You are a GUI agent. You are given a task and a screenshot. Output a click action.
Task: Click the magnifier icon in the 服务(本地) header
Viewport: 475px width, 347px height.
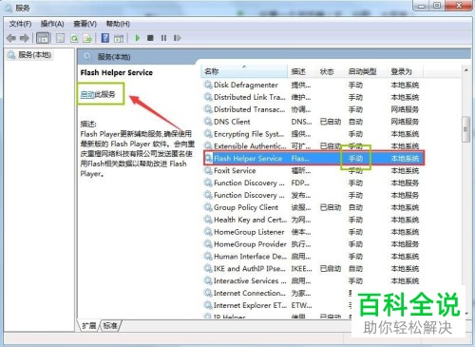click(x=87, y=57)
